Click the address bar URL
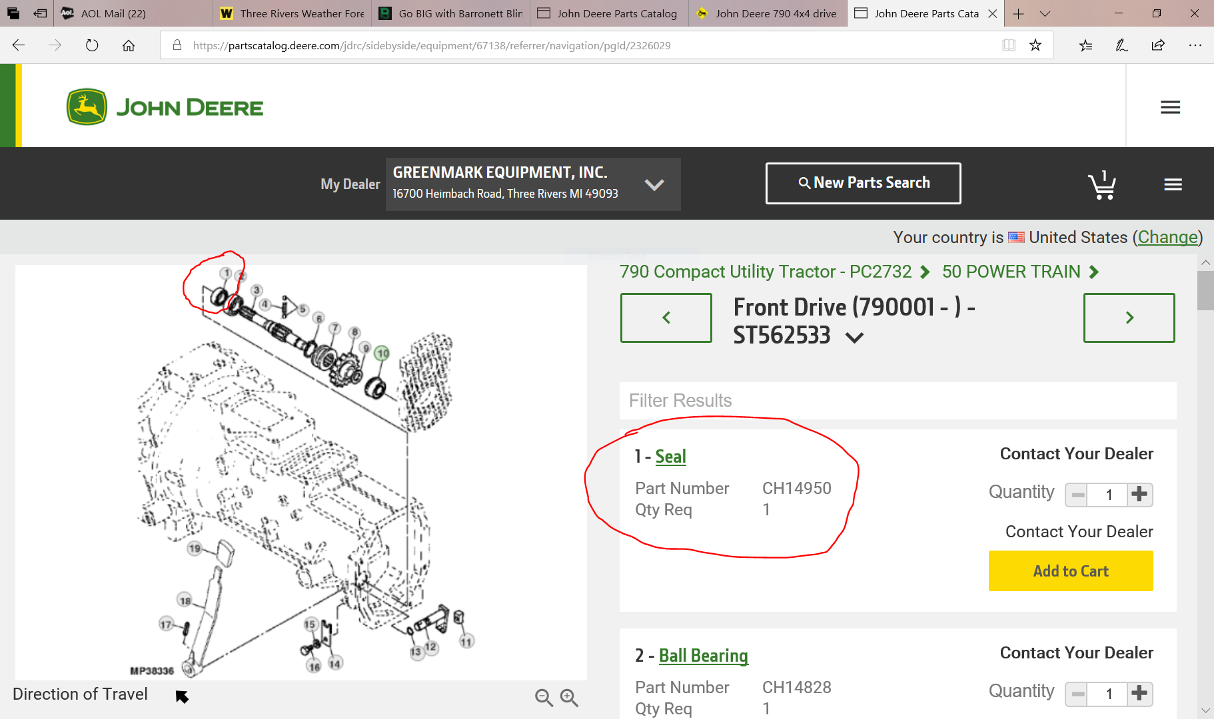 coord(432,45)
